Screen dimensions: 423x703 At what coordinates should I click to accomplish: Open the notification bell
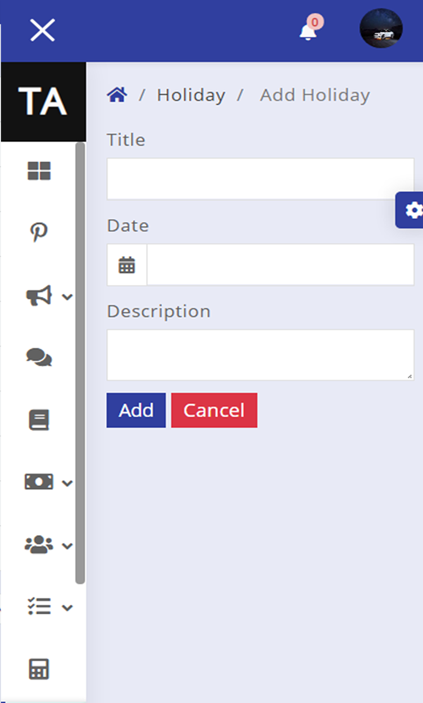(308, 31)
